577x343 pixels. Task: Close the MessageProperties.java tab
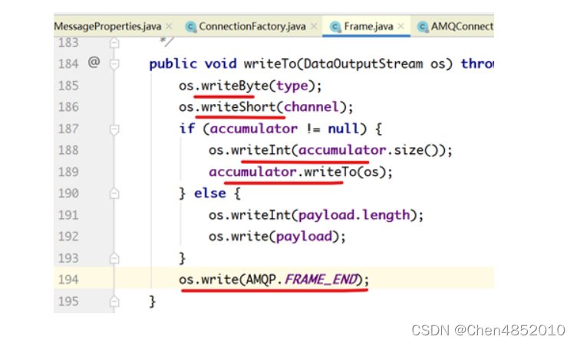[169, 27]
